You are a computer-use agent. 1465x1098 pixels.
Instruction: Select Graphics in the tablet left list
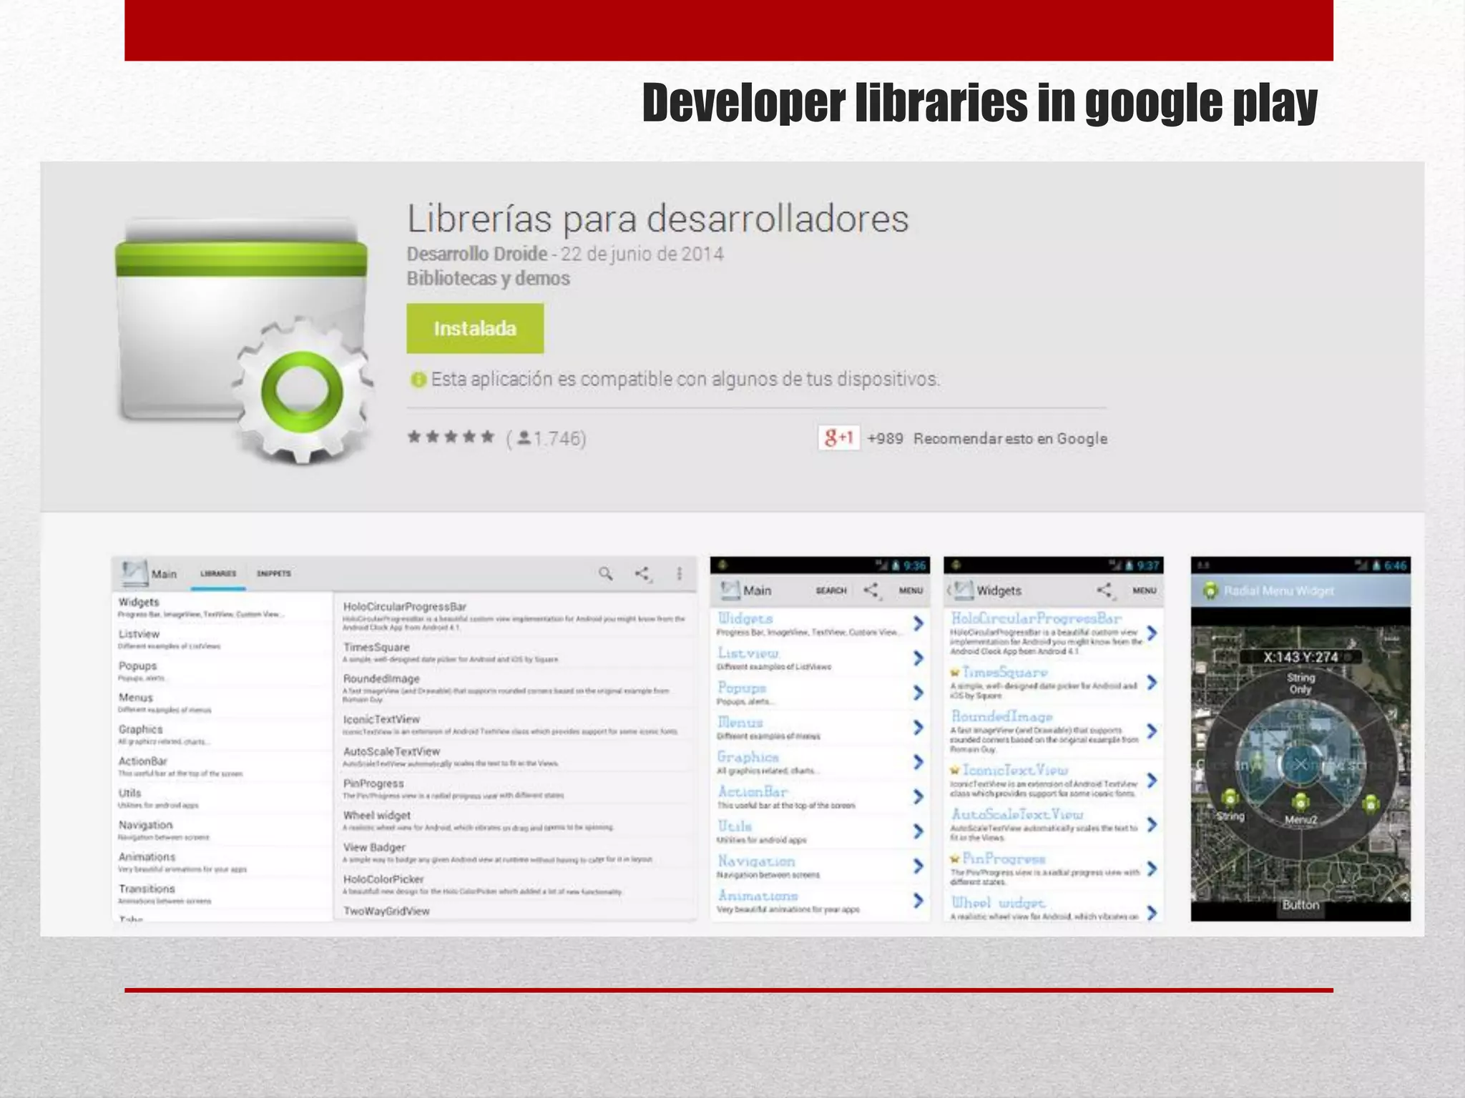[x=222, y=734]
